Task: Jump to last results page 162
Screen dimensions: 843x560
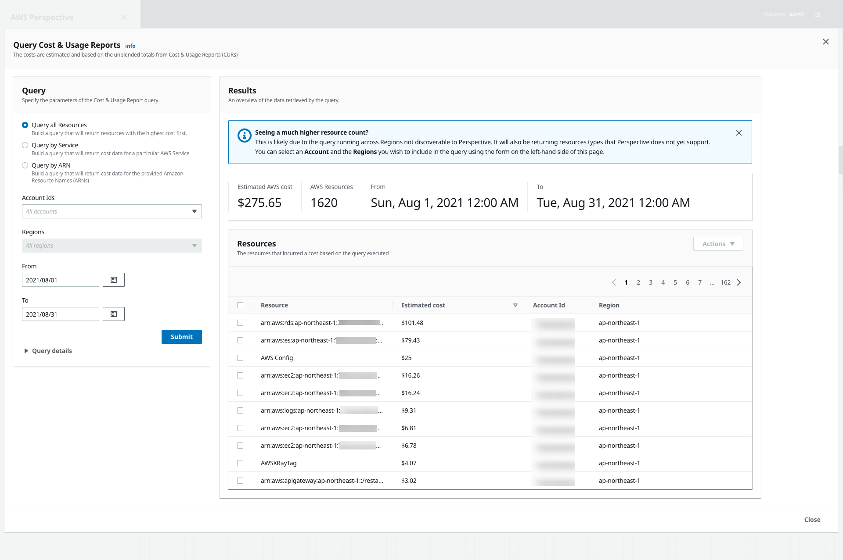Action: [726, 282]
